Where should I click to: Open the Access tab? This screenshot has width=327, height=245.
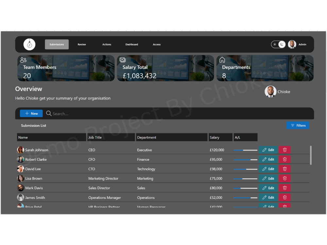pos(157,44)
